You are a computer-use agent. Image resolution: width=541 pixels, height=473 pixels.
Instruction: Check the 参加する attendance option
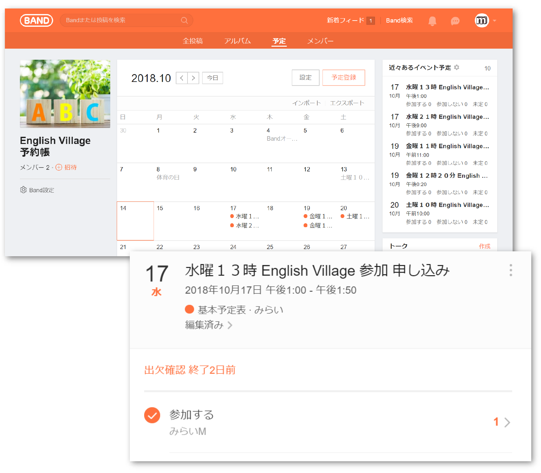coord(152,415)
